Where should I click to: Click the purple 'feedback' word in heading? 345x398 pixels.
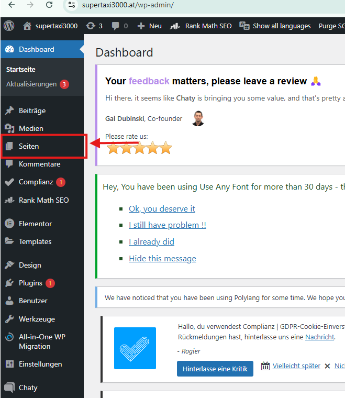click(149, 81)
